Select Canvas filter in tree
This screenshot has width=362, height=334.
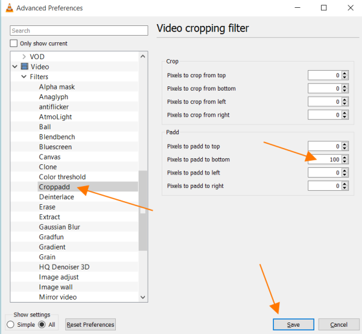coord(49,157)
